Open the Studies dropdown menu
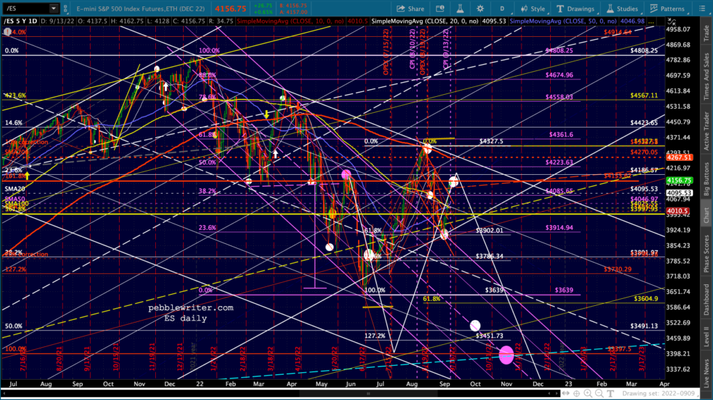Image resolution: width=713 pixels, height=400 pixels. tap(622, 8)
